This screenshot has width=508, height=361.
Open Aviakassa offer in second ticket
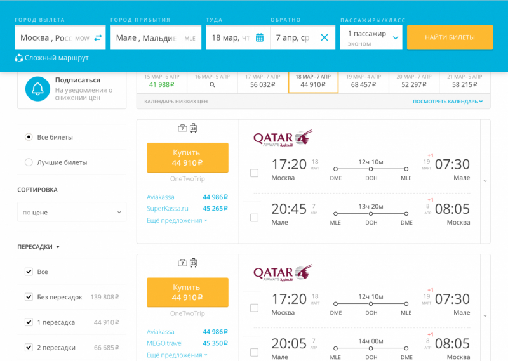tap(187, 332)
